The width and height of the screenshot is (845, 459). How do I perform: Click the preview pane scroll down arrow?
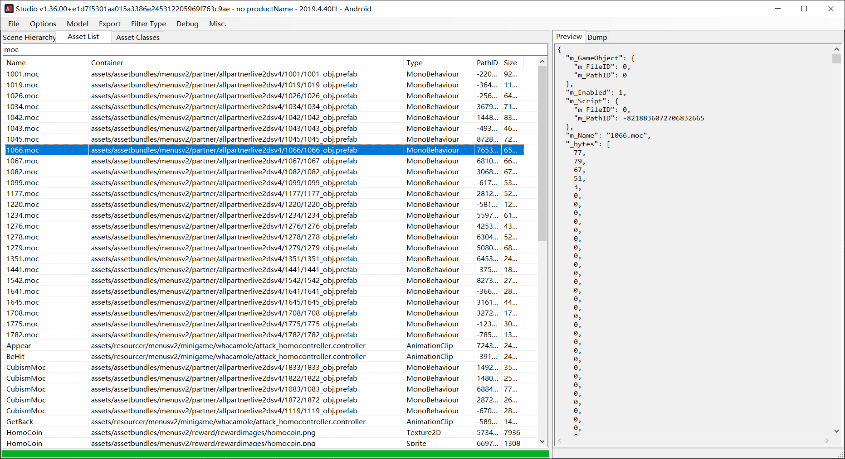point(836,431)
